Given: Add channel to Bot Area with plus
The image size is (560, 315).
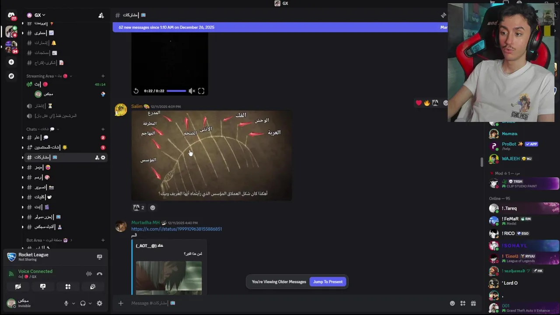Looking at the screenshot, I should (103, 240).
